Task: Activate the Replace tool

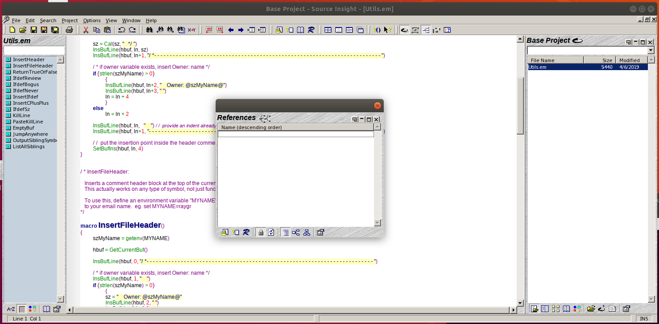Action: [191, 30]
